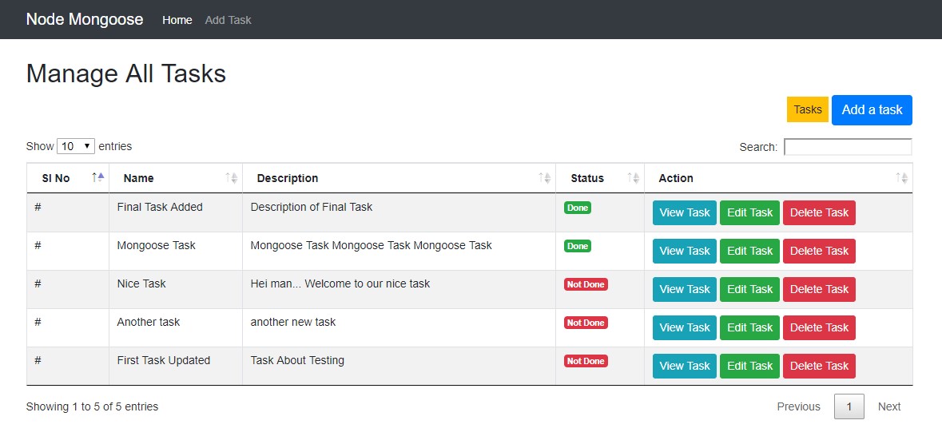
Task: Click the Next pagination link
Action: [888, 406]
